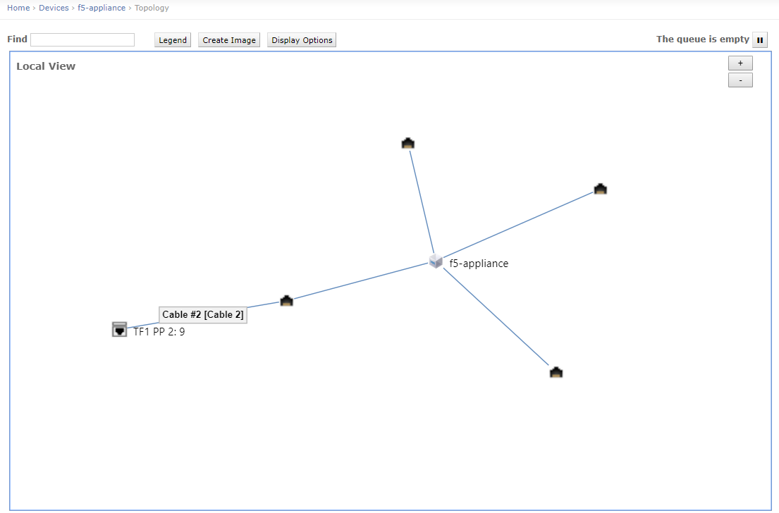Zoom out with the minus button
Screen dimensions: 779x513
point(740,80)
